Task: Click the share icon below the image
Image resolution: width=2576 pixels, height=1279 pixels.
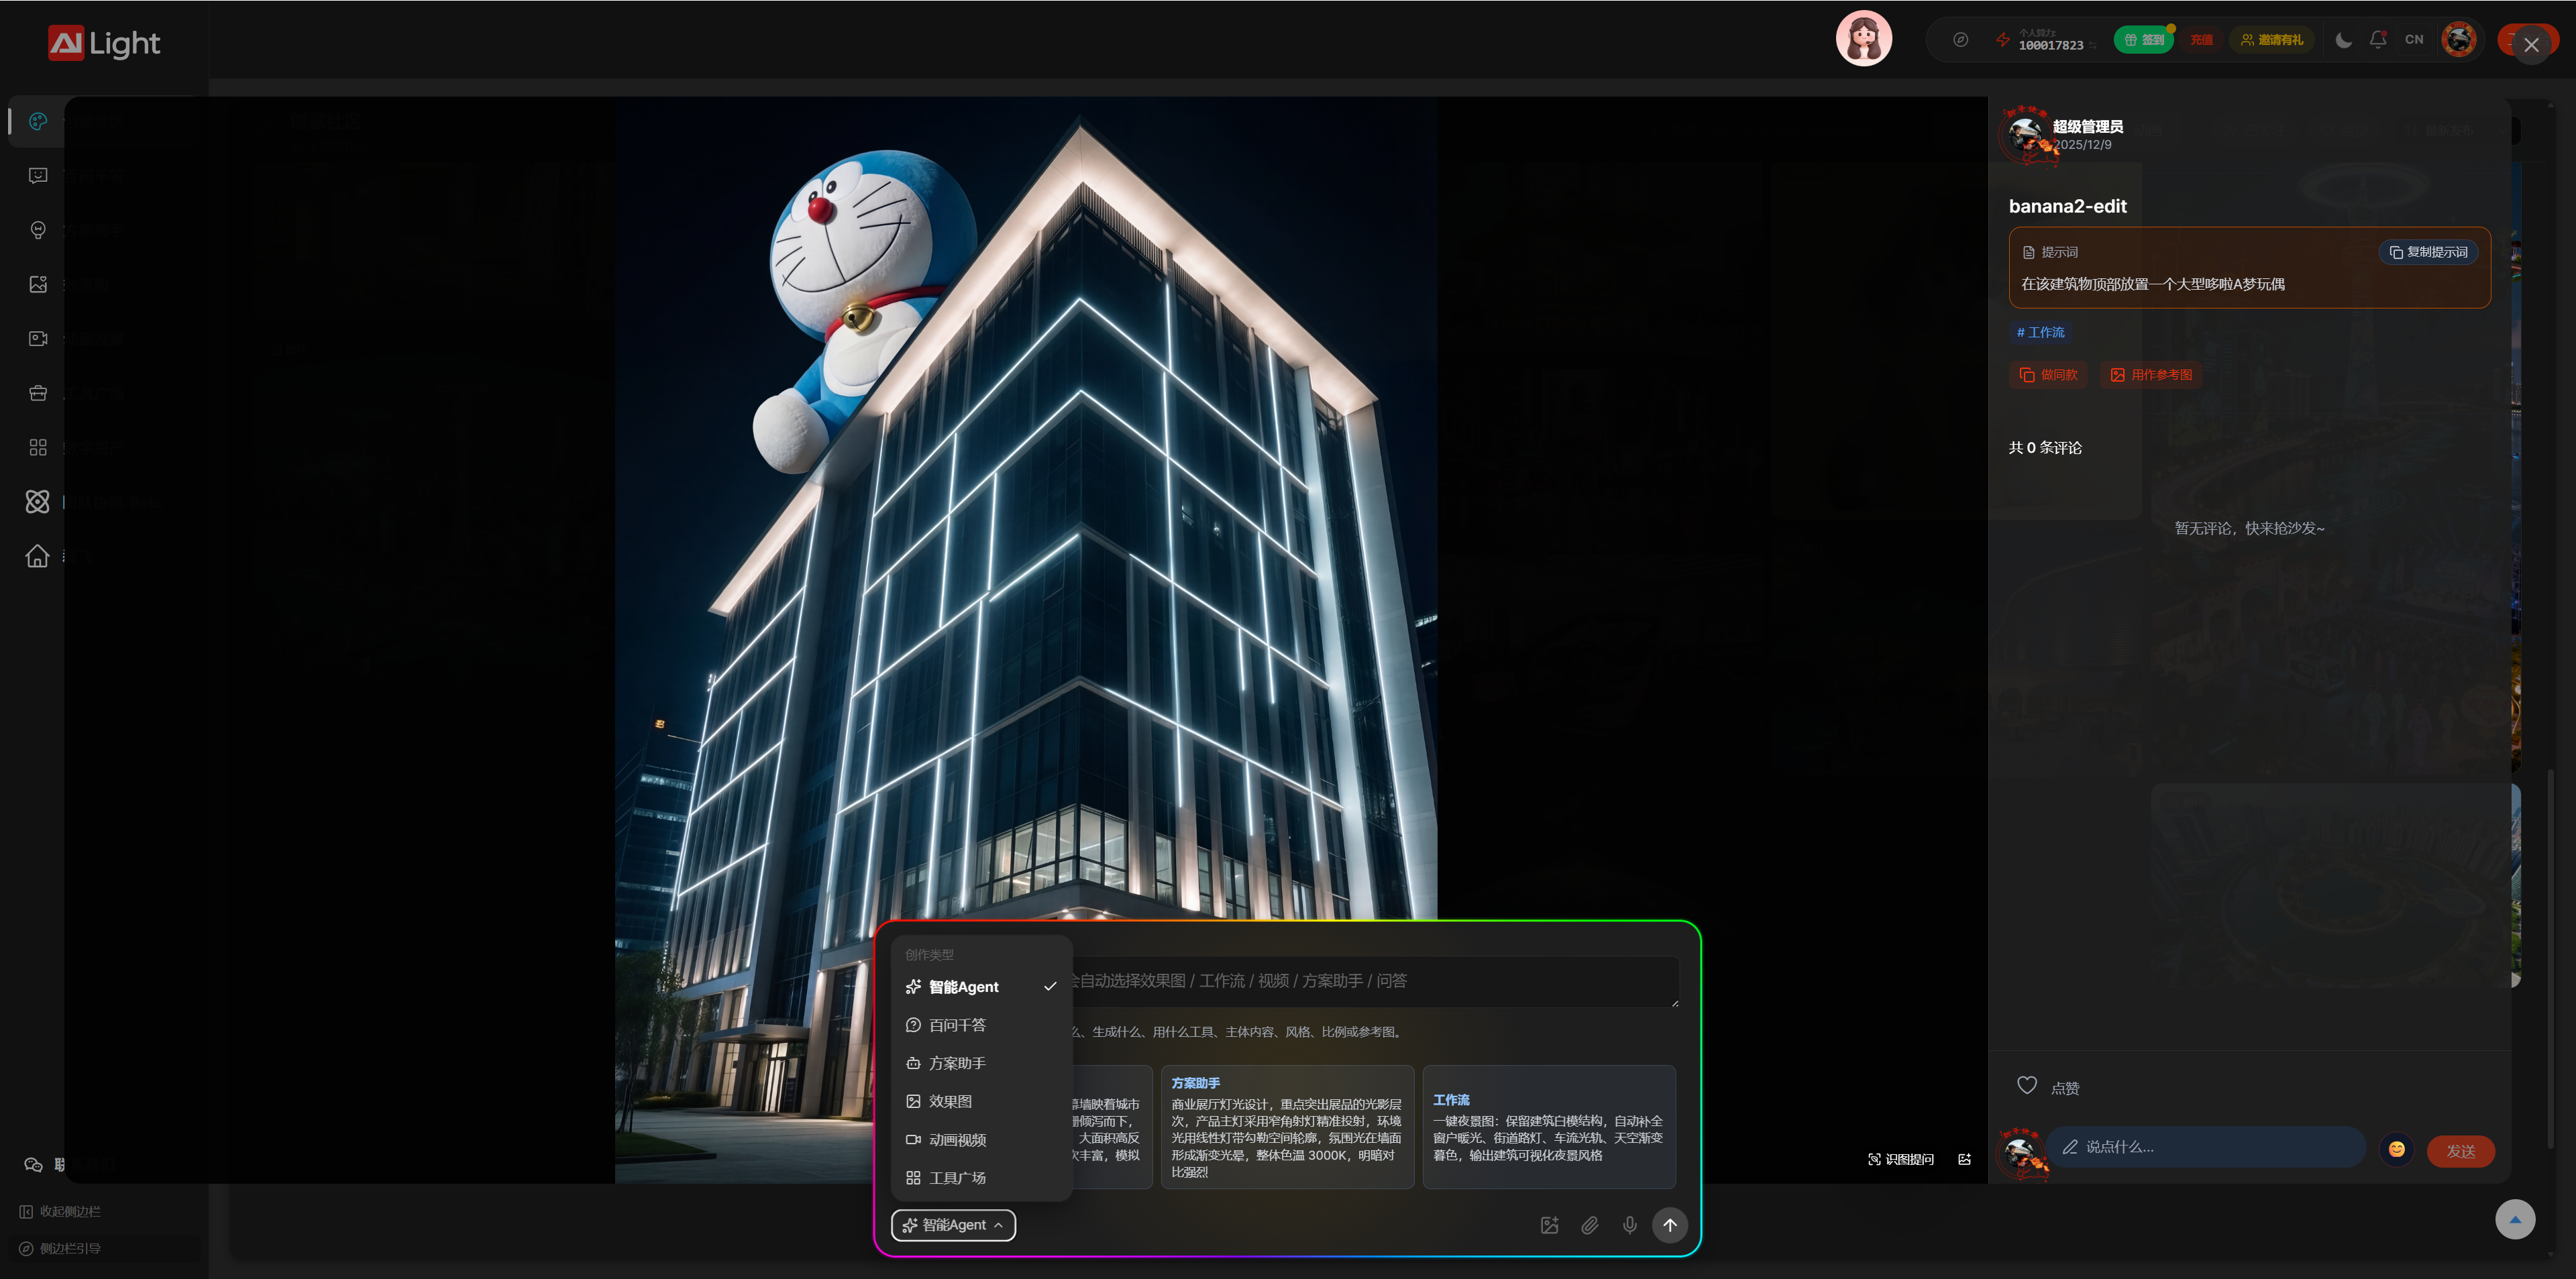Action: (1964, 1160)
